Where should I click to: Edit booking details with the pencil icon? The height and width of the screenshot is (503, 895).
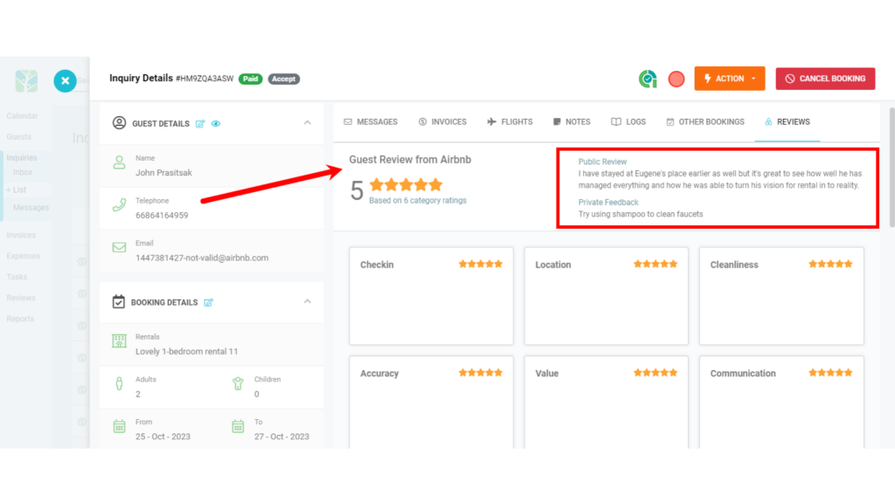click(x=208, y=302)
